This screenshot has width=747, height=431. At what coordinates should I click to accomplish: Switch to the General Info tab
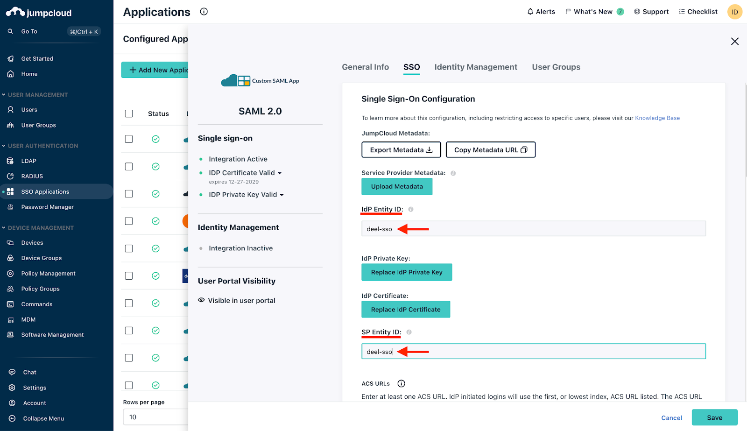coord(365,67)
